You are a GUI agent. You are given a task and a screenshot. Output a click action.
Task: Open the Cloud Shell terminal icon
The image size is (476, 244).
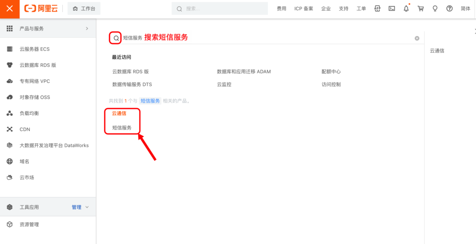(392, 8)
